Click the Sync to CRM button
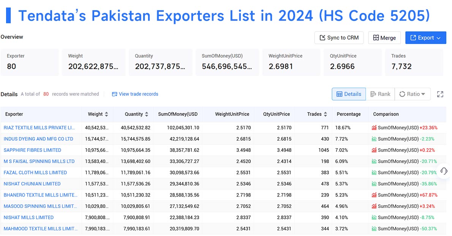 coord(339,38)
